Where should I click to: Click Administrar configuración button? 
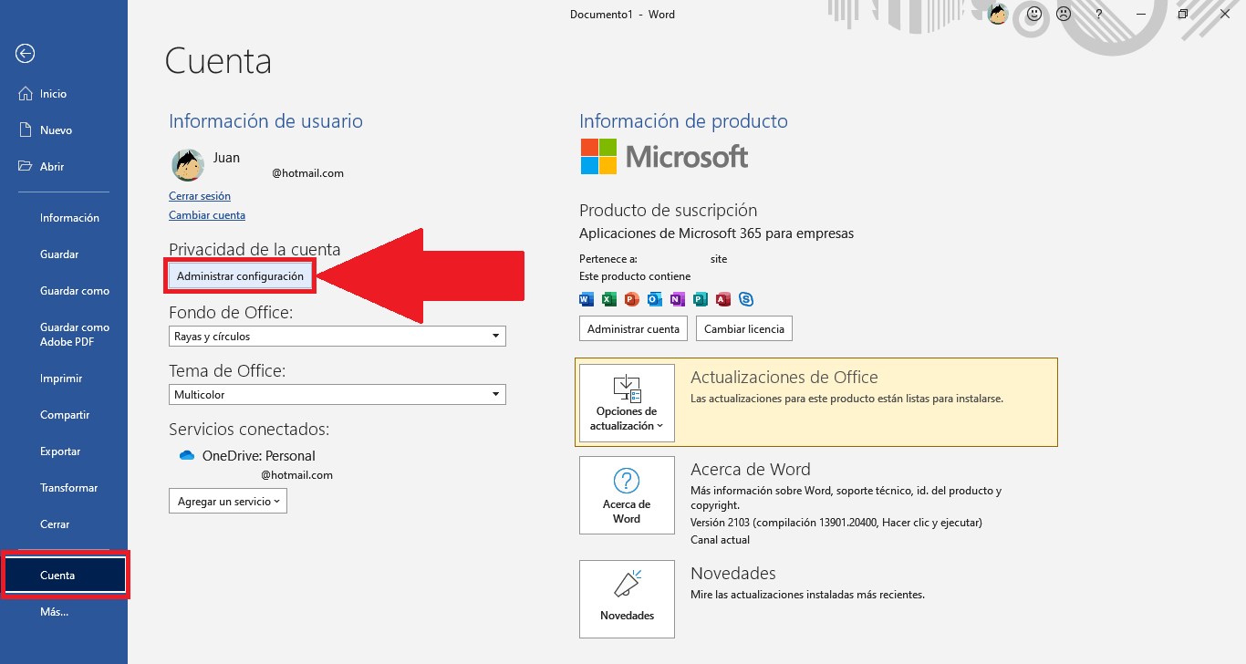coord(240,275)
